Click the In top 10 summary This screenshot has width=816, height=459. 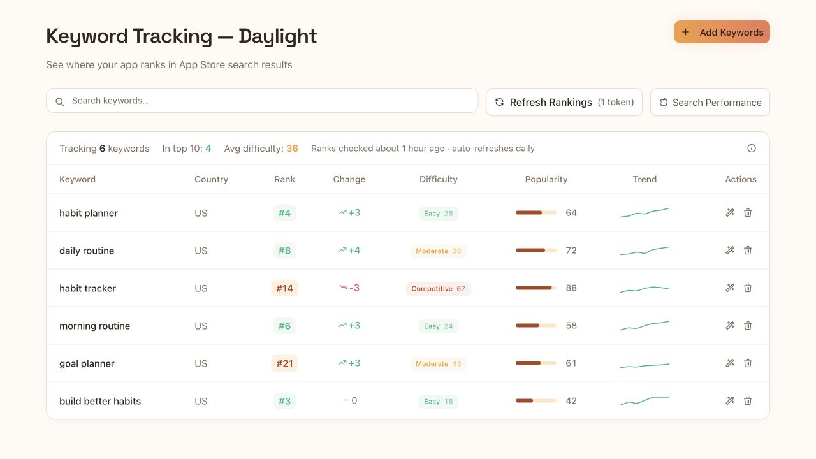[187, 149]
